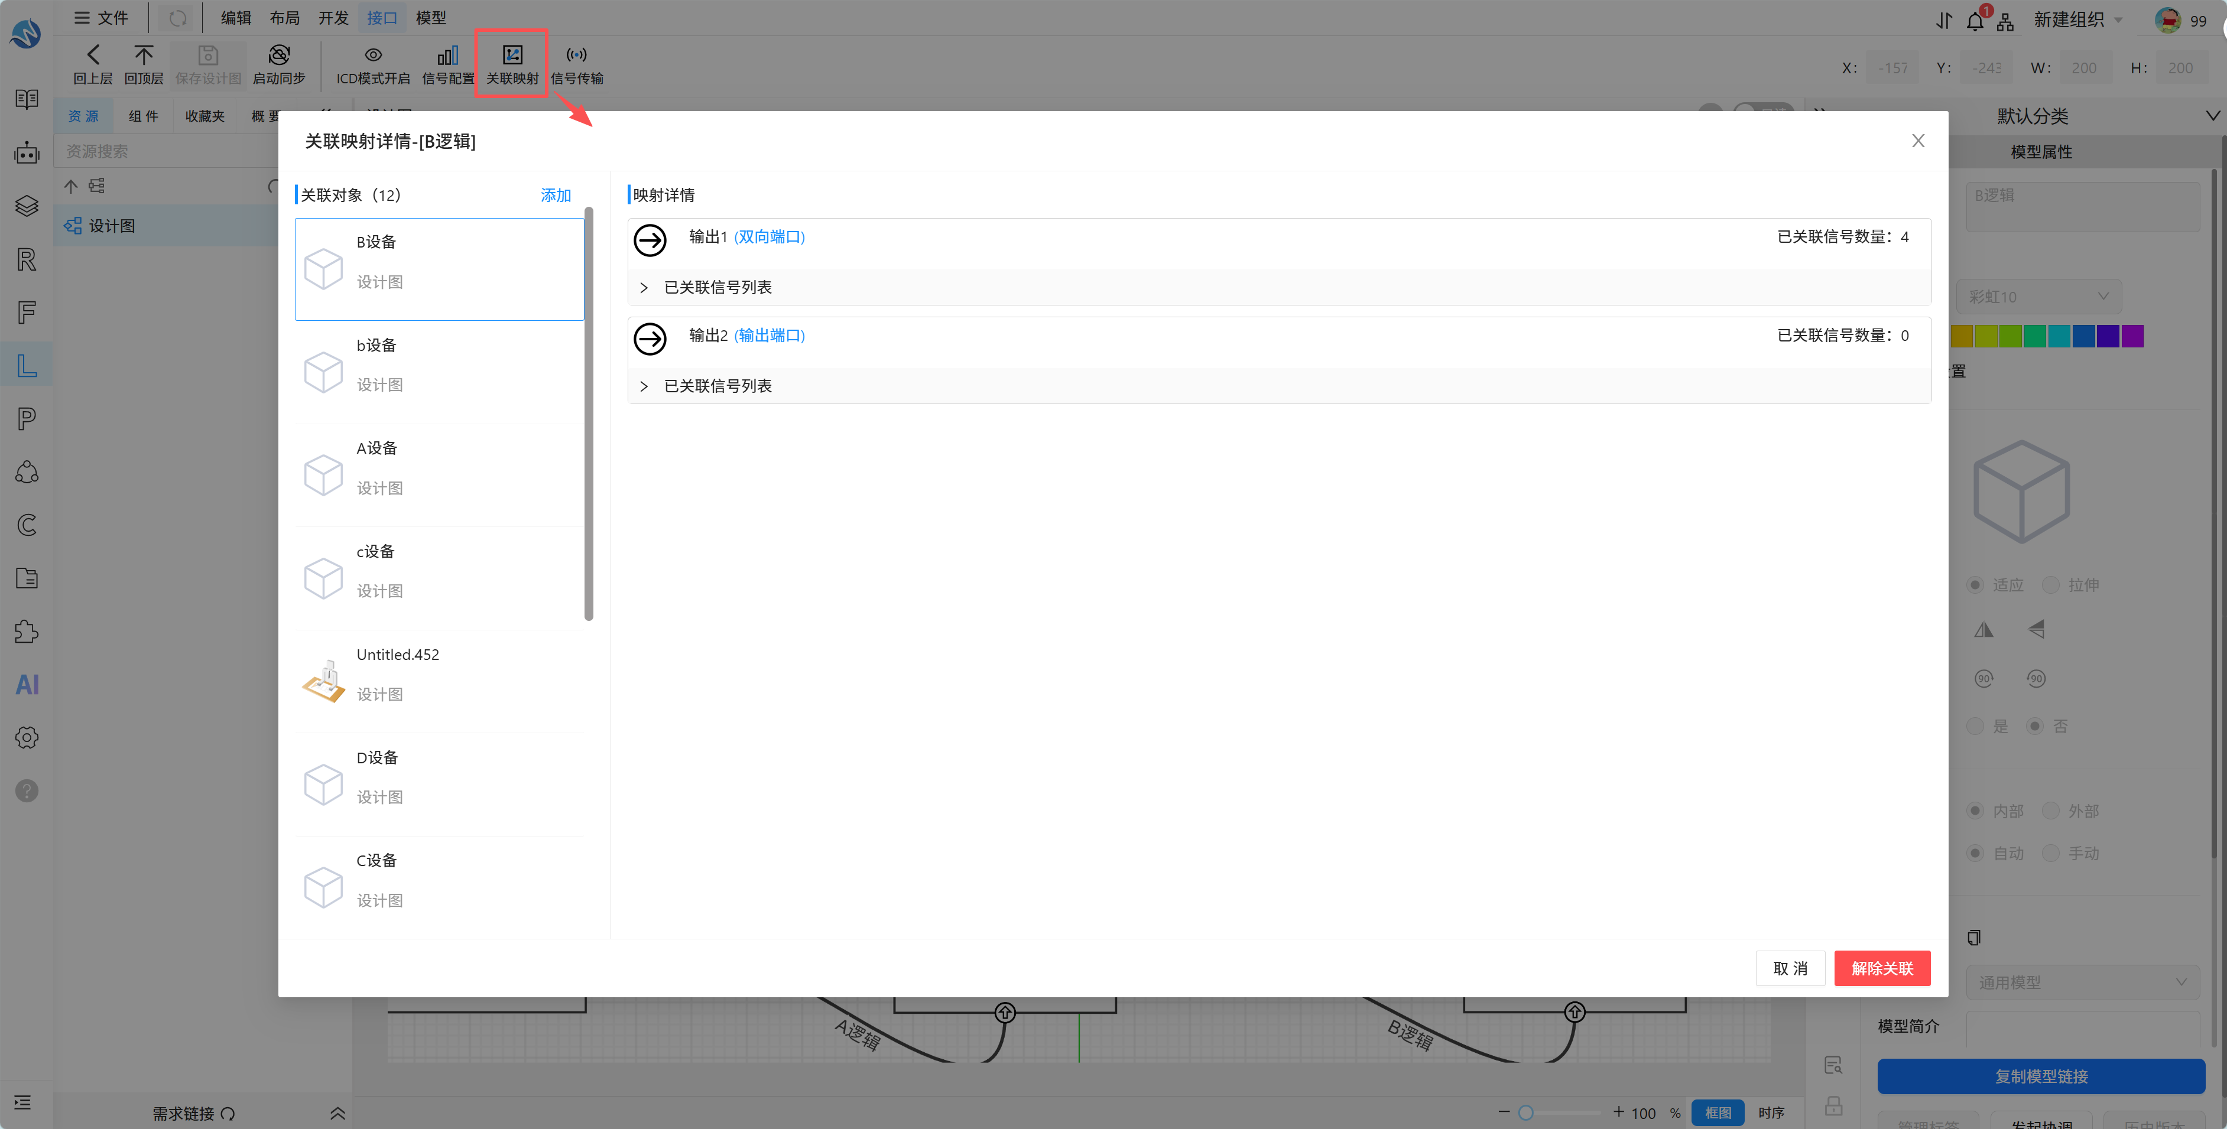Open 信号配置 bar chart icon

click(448, 56)
